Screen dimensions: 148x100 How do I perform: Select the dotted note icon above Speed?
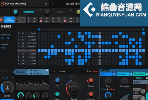click(7, 78)
